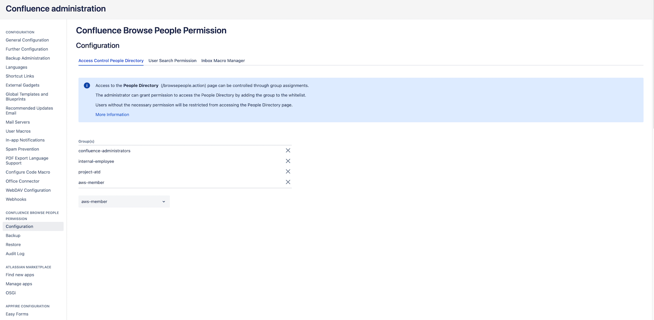Open Configure Code Macro
Viewport: 654px width, 320px height.
pos(28,172)
